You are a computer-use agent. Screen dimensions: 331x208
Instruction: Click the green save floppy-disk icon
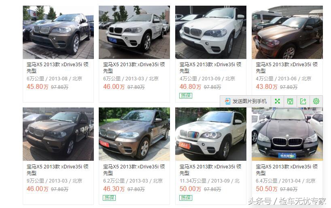tap(290, 101)
